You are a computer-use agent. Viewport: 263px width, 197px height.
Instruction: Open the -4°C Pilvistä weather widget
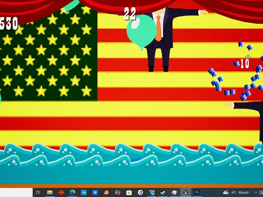pyautogui.click(x=235, y=192)
